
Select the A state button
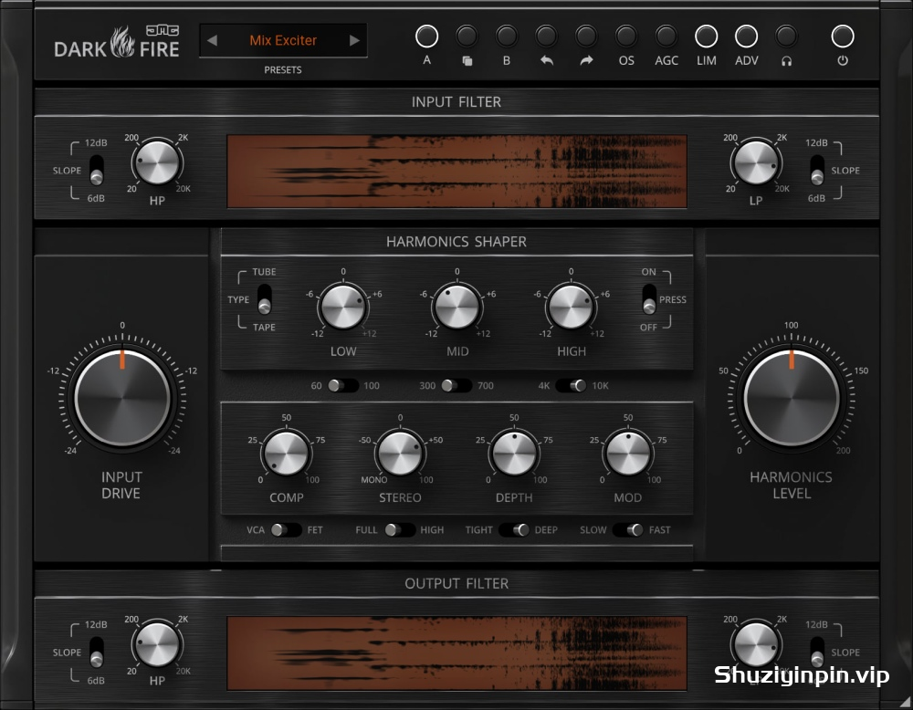[x=426, y=37]
